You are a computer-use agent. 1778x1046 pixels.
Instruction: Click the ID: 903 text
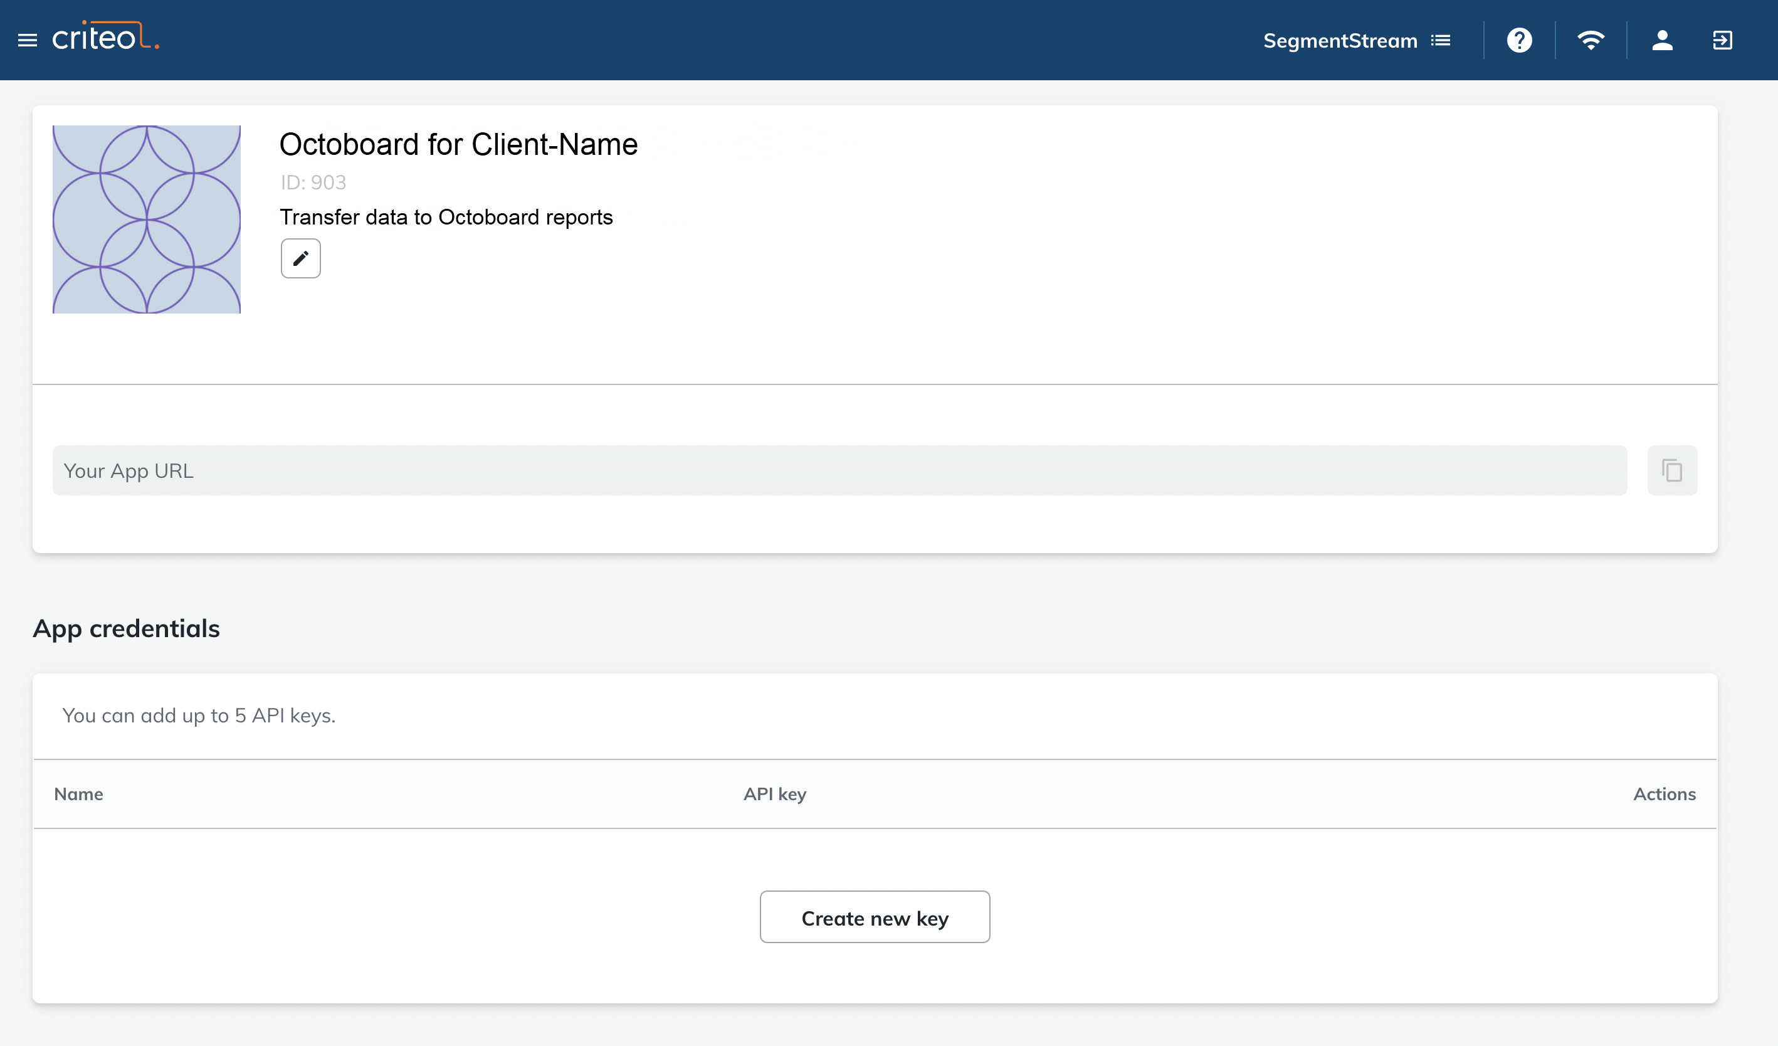pyautogui.click(x=313, y=182)
